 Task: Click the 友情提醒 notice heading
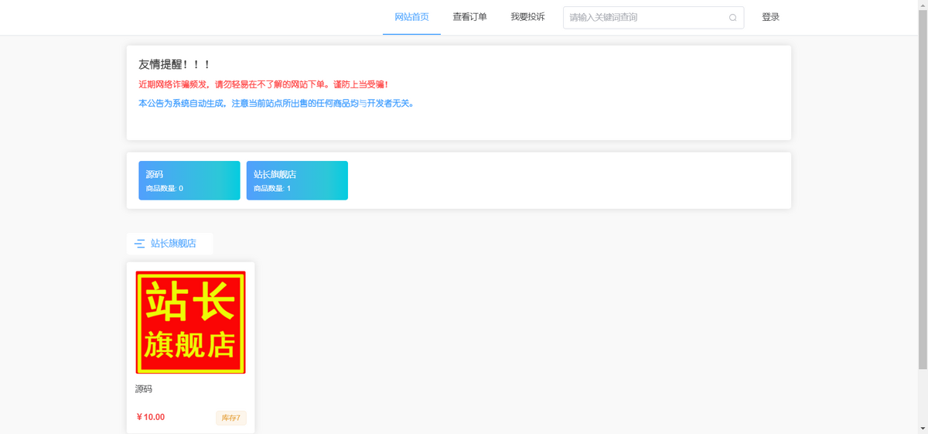175,65
